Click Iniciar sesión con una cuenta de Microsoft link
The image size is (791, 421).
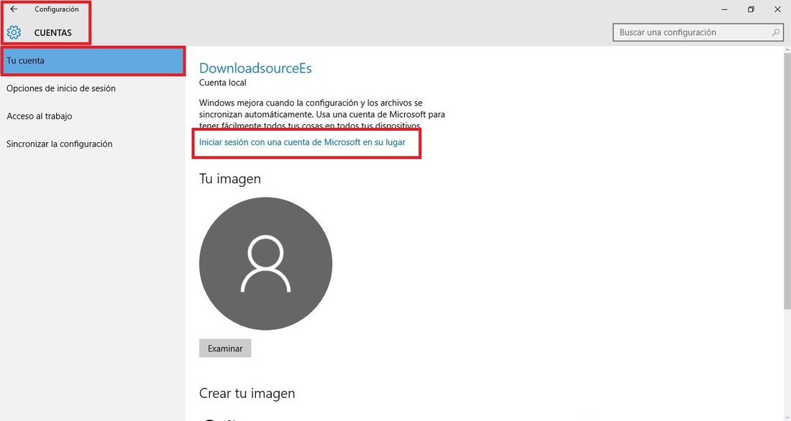[302, 142]
